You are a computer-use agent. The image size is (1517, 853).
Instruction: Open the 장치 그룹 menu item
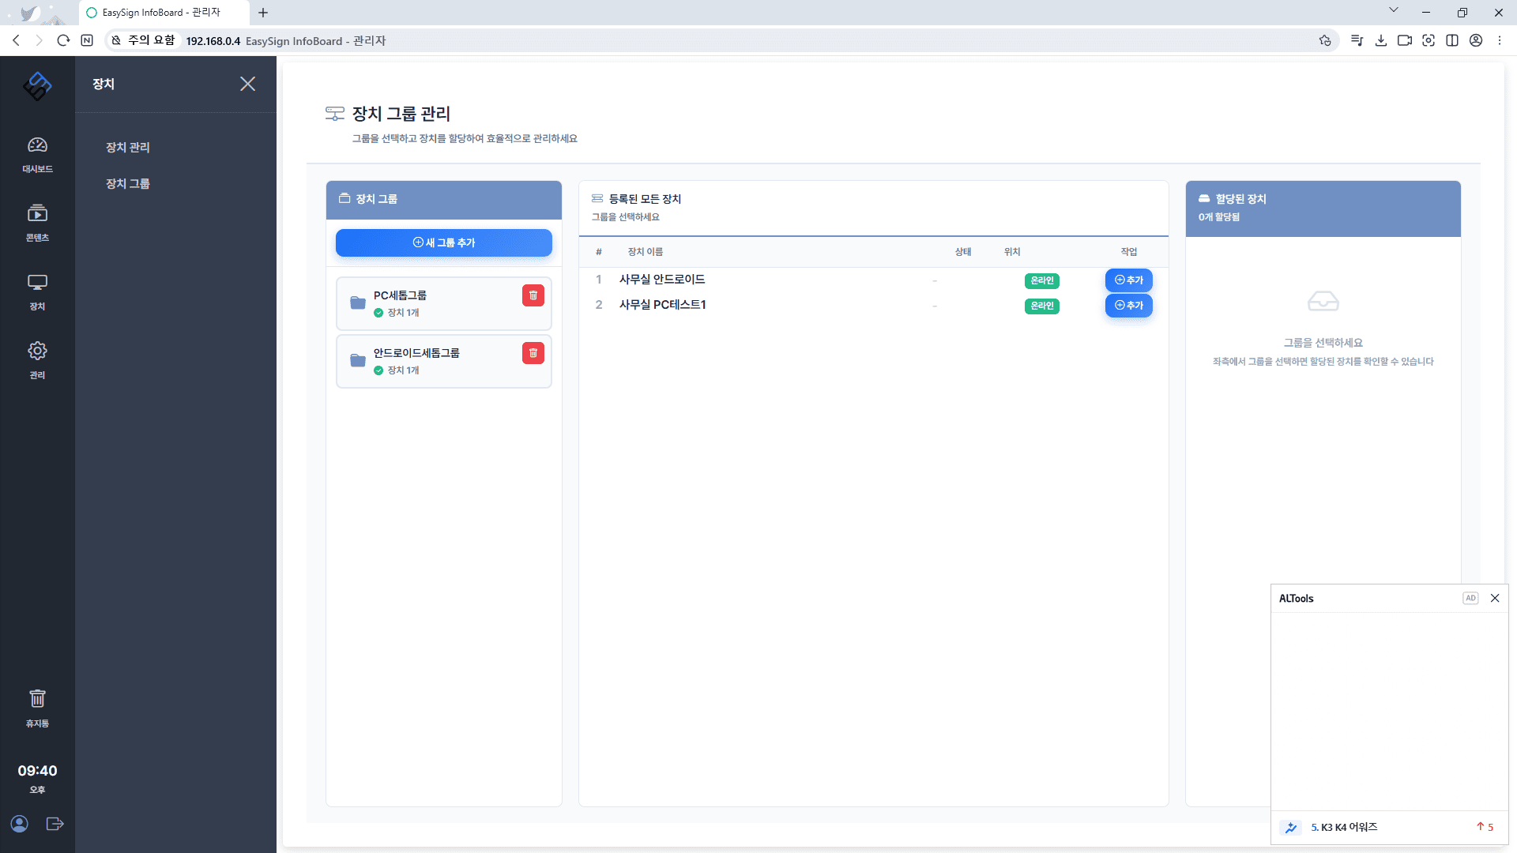(x=128, y=184)
